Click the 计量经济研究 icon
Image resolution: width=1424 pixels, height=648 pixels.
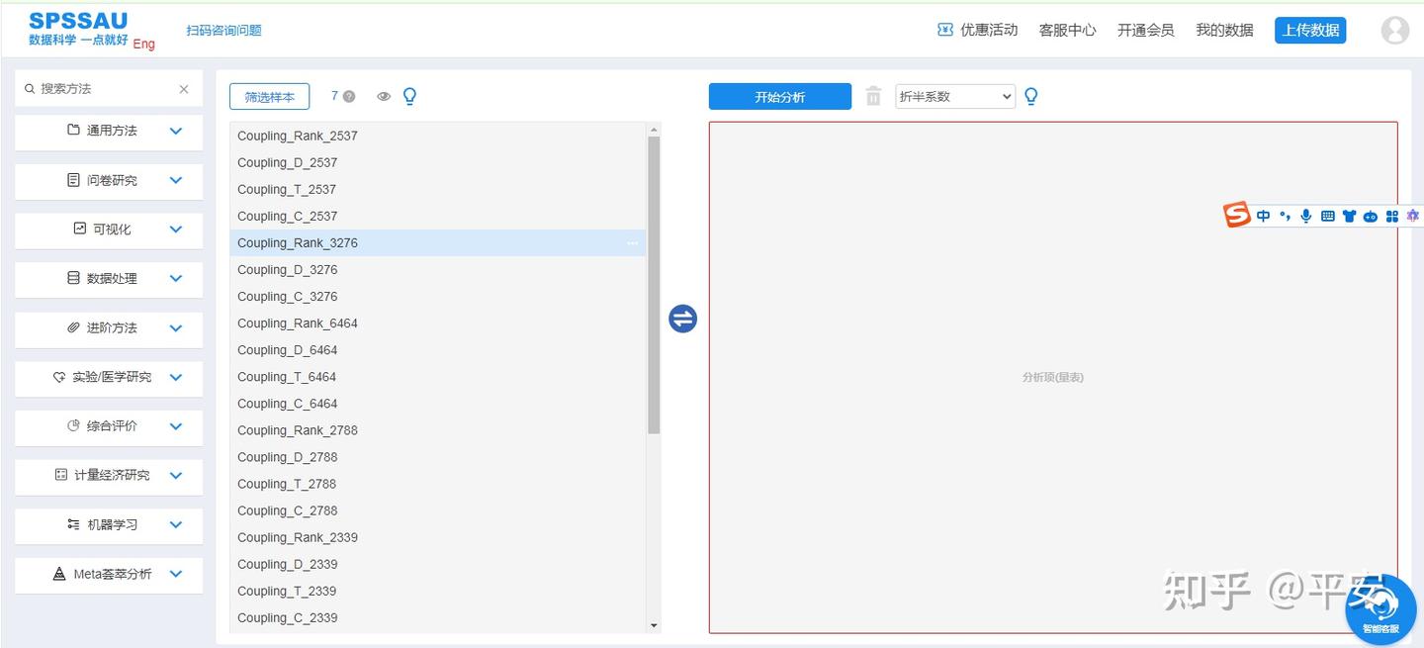coord(61,475)
